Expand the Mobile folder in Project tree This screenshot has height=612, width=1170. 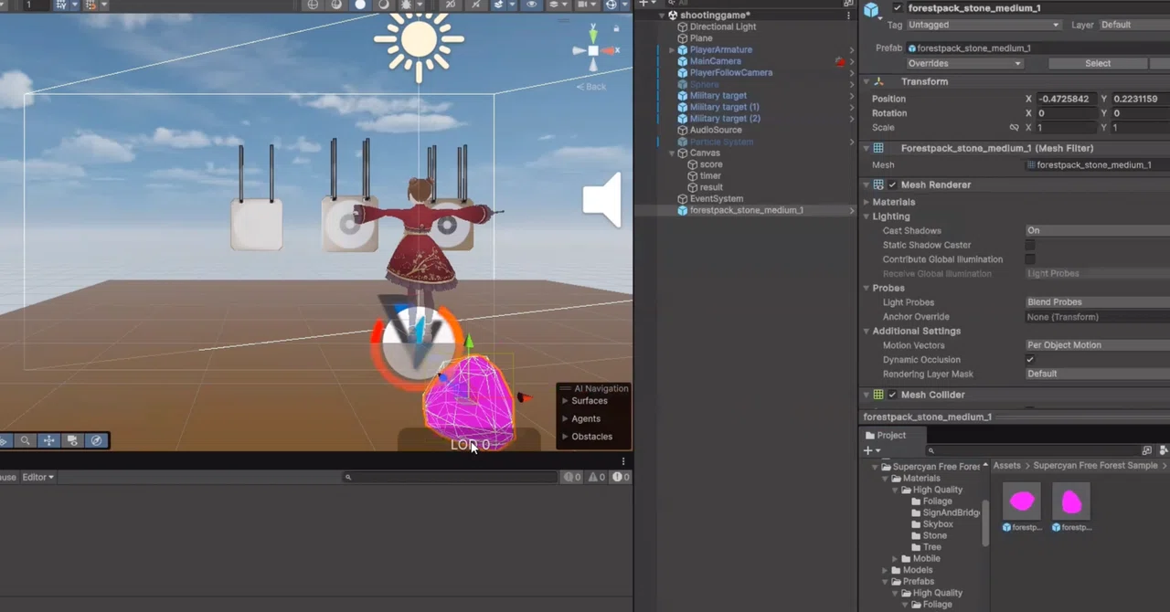click(896, 558)
